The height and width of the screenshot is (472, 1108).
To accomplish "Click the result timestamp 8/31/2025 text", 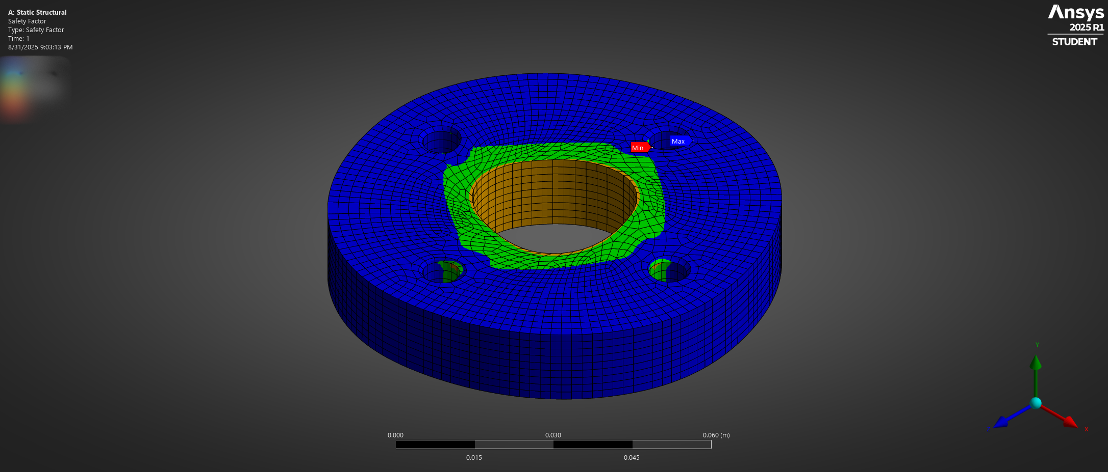I will click(x=40, y=47).
